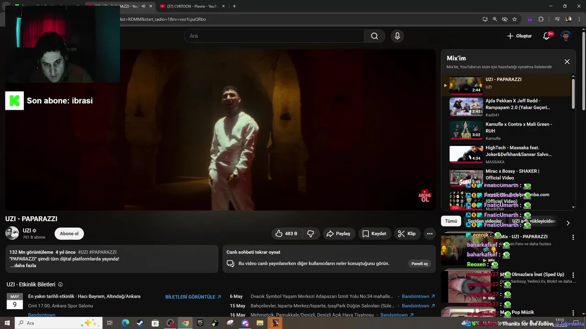Open Epic Games Launcher from taskbar
The image size is (586, 329).
click(200, 323)
